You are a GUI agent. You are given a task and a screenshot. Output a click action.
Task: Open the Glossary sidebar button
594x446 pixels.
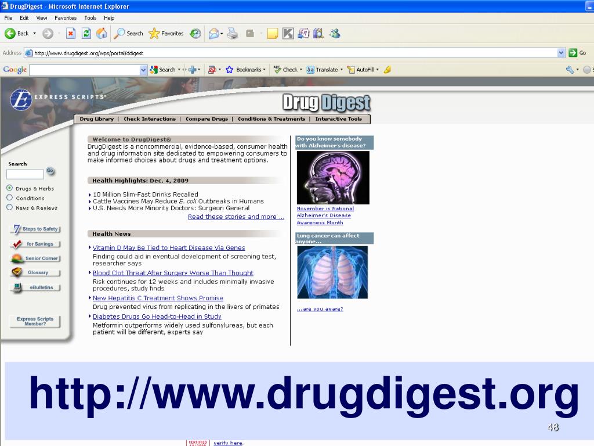coord(36,272)
